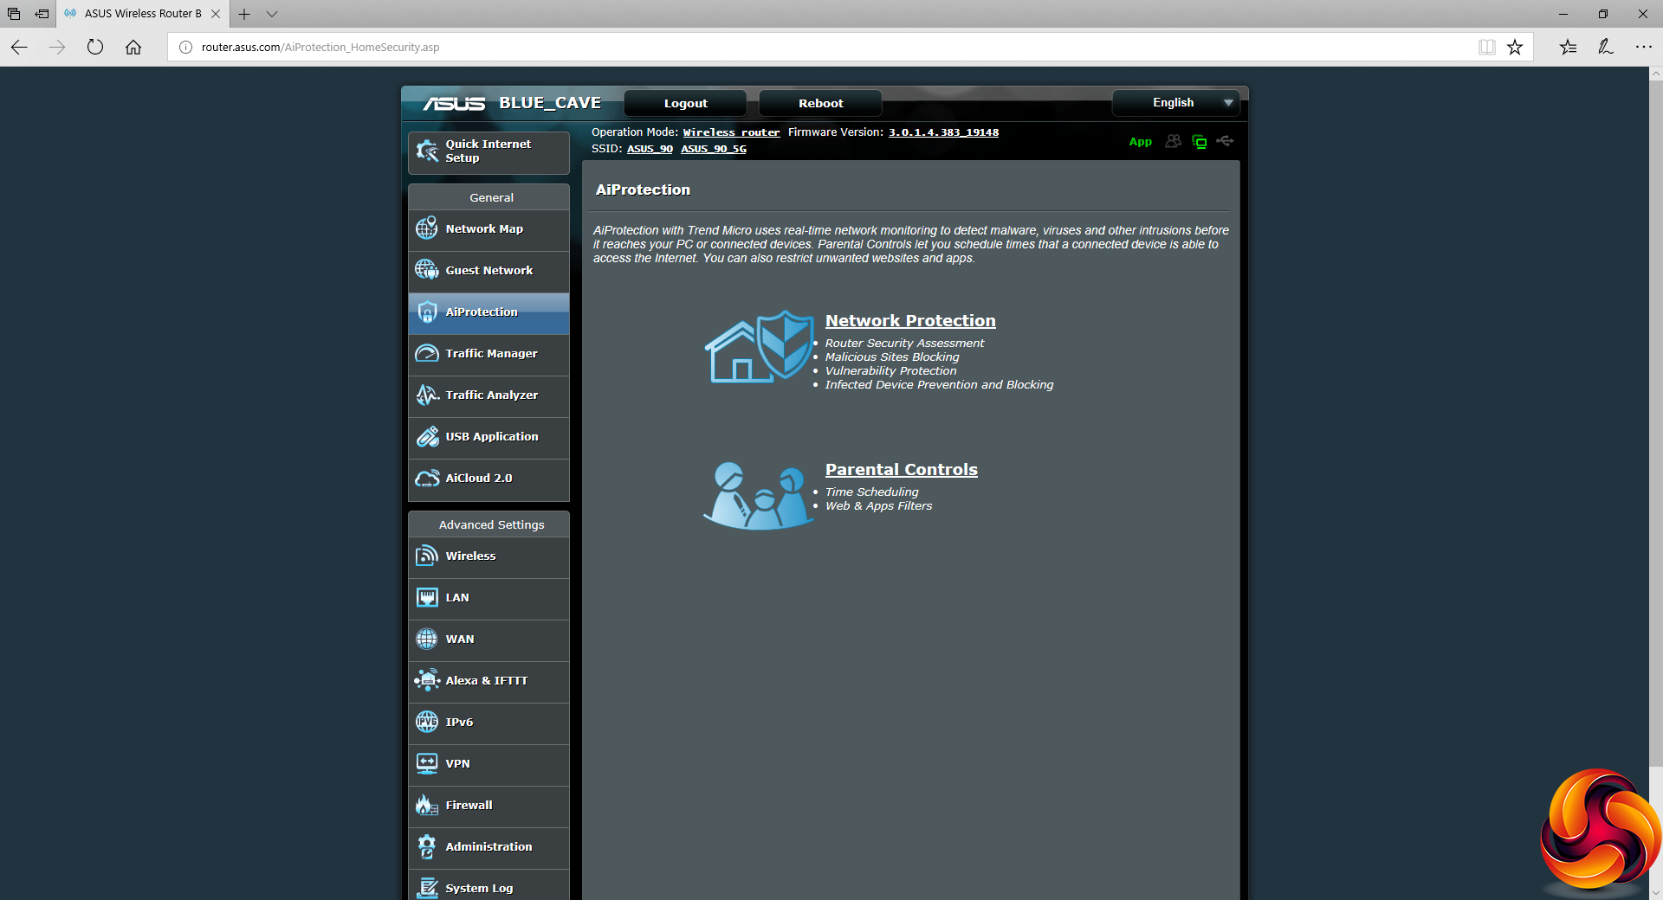The image size is (1663, 900).
Task: Click the Network Protection house shield graphic
Action: click(x=760, y=347)
